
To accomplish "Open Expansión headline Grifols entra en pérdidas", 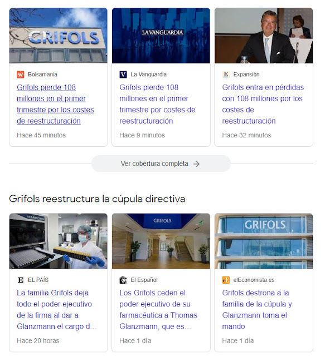I will point(263,104).
